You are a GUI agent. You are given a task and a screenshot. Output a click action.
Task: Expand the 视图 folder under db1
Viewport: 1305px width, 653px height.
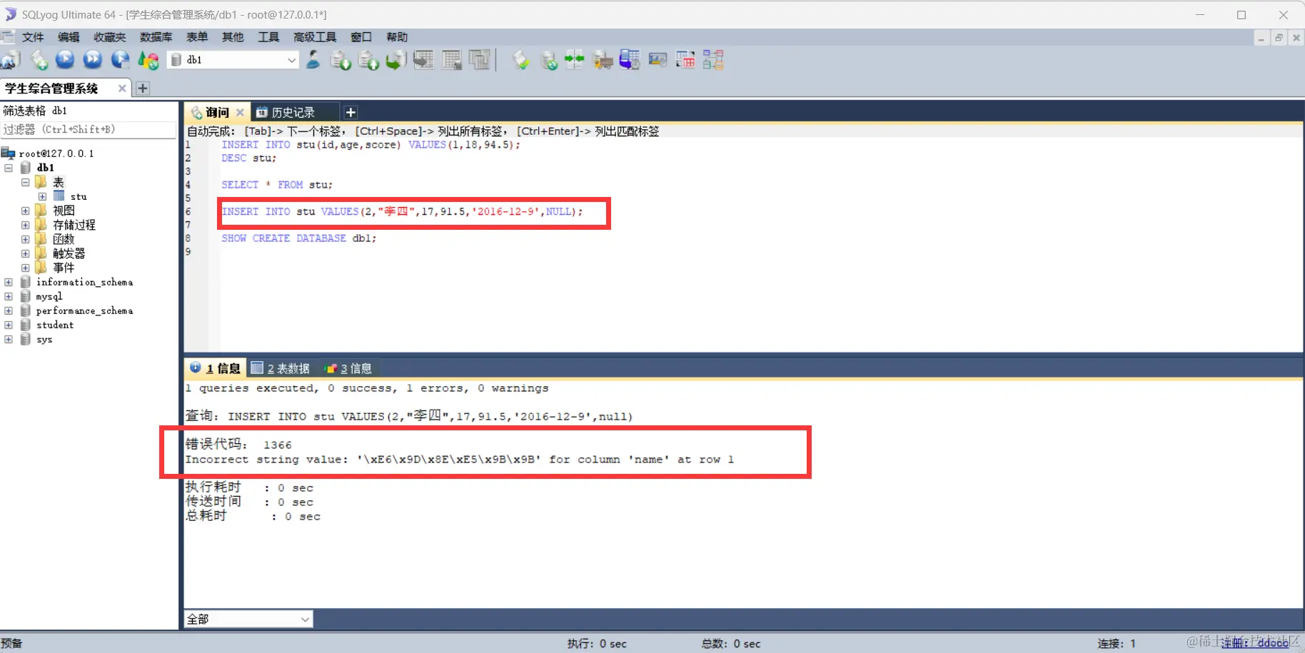25,210
